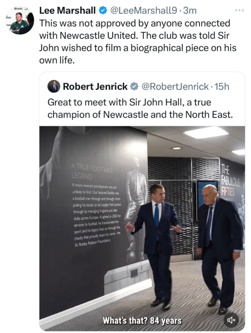Tap 'The Fabulous Fifties' sign in the video
The image size is (251, 333).
pos(230,180)
